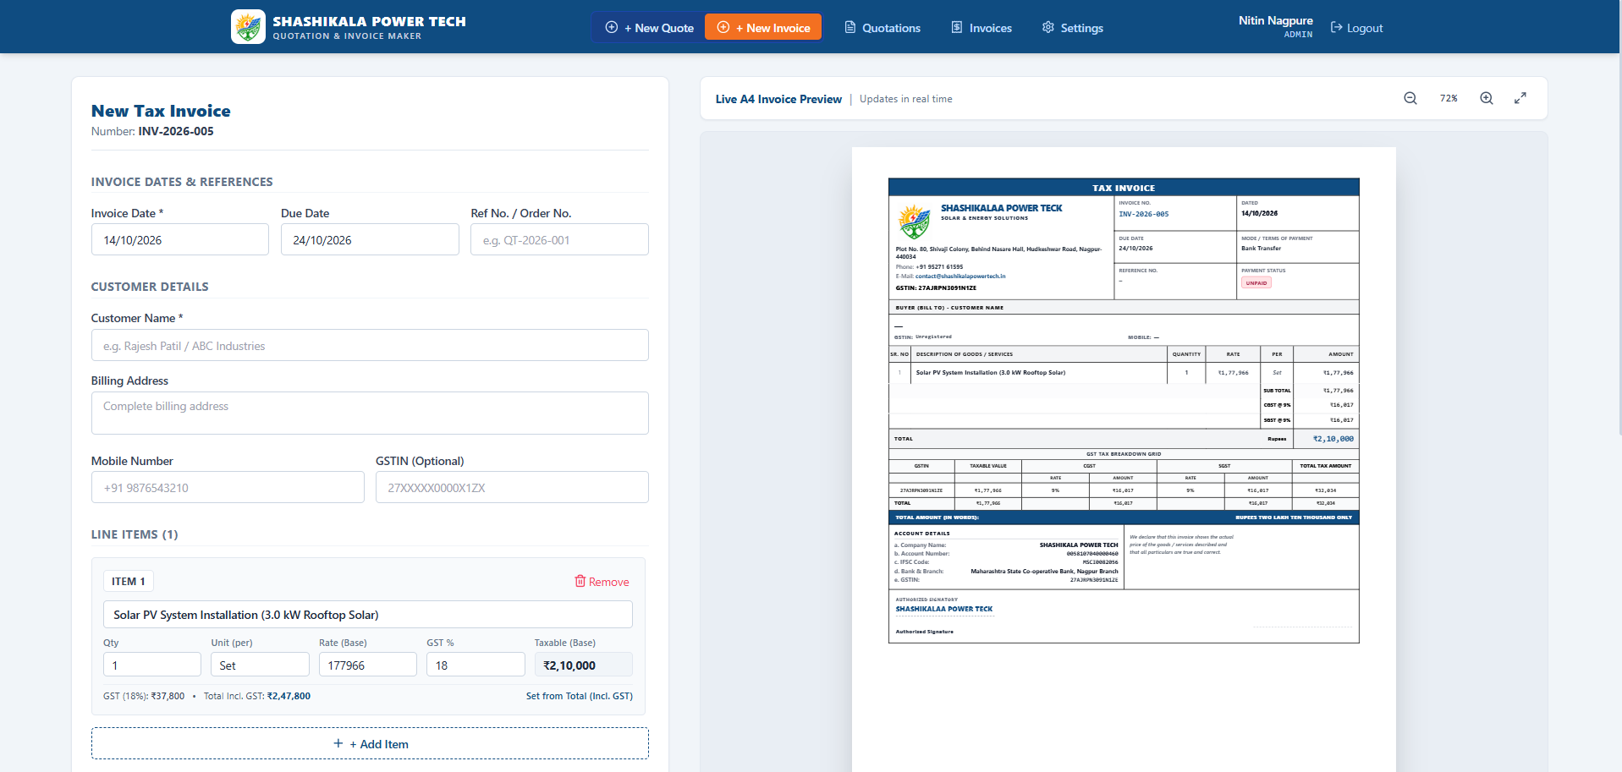
Task: Click the Quotations file icon
Action: pos(850,28)
